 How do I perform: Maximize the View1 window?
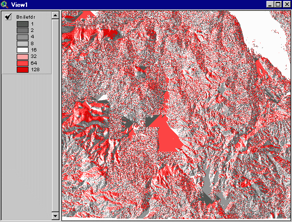pos(278,4)
